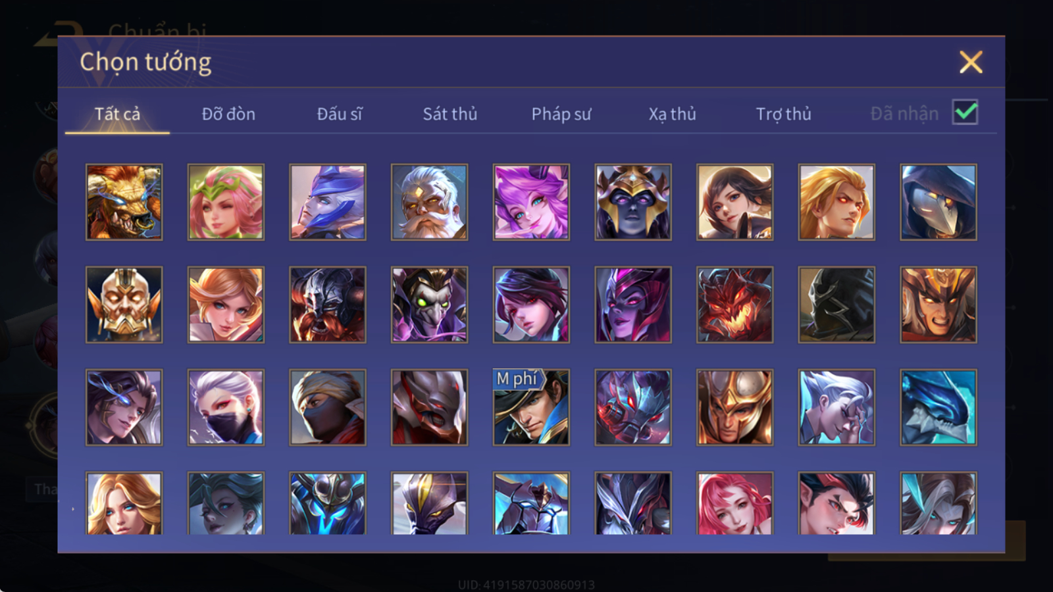
Task: Open the Sát thủ tab
Action: point(450,114)
